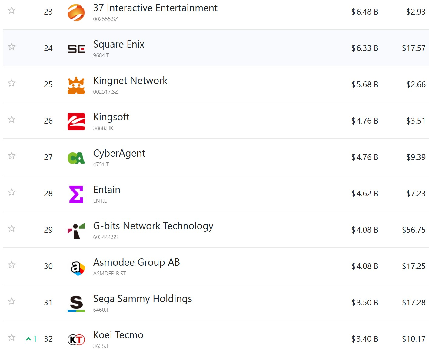Click the purple Entain sigma logo
Viewport: 429px width, 352px height.
76,194
